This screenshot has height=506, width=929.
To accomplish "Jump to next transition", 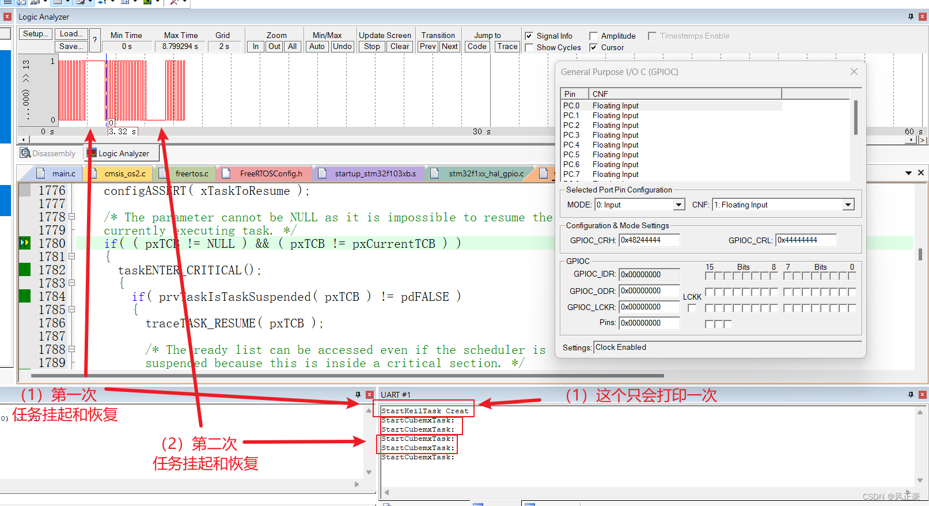I will (450, 47).
